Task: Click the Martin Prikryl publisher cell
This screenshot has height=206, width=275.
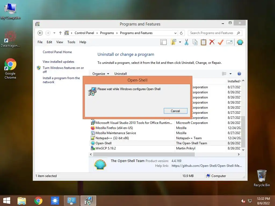Action: [x=186, y=148]
